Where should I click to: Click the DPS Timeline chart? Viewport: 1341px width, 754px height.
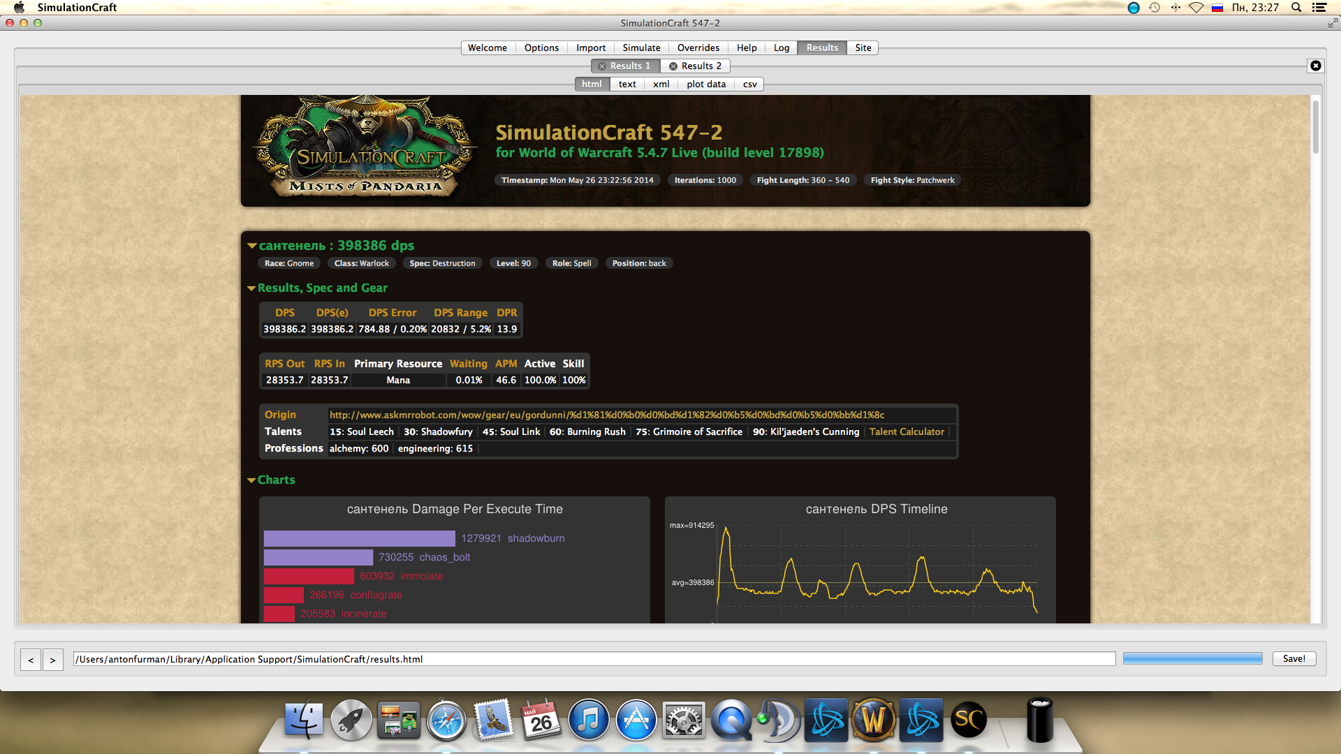click(860, 560)
